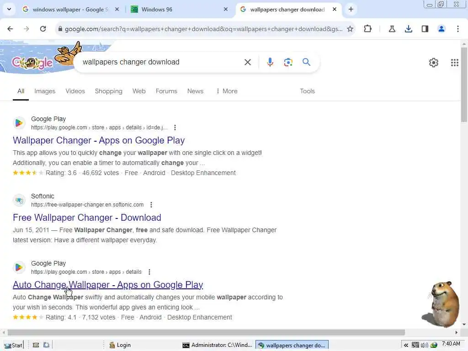Click the volume speaker tray icon
468x351 pixels.
424,345
